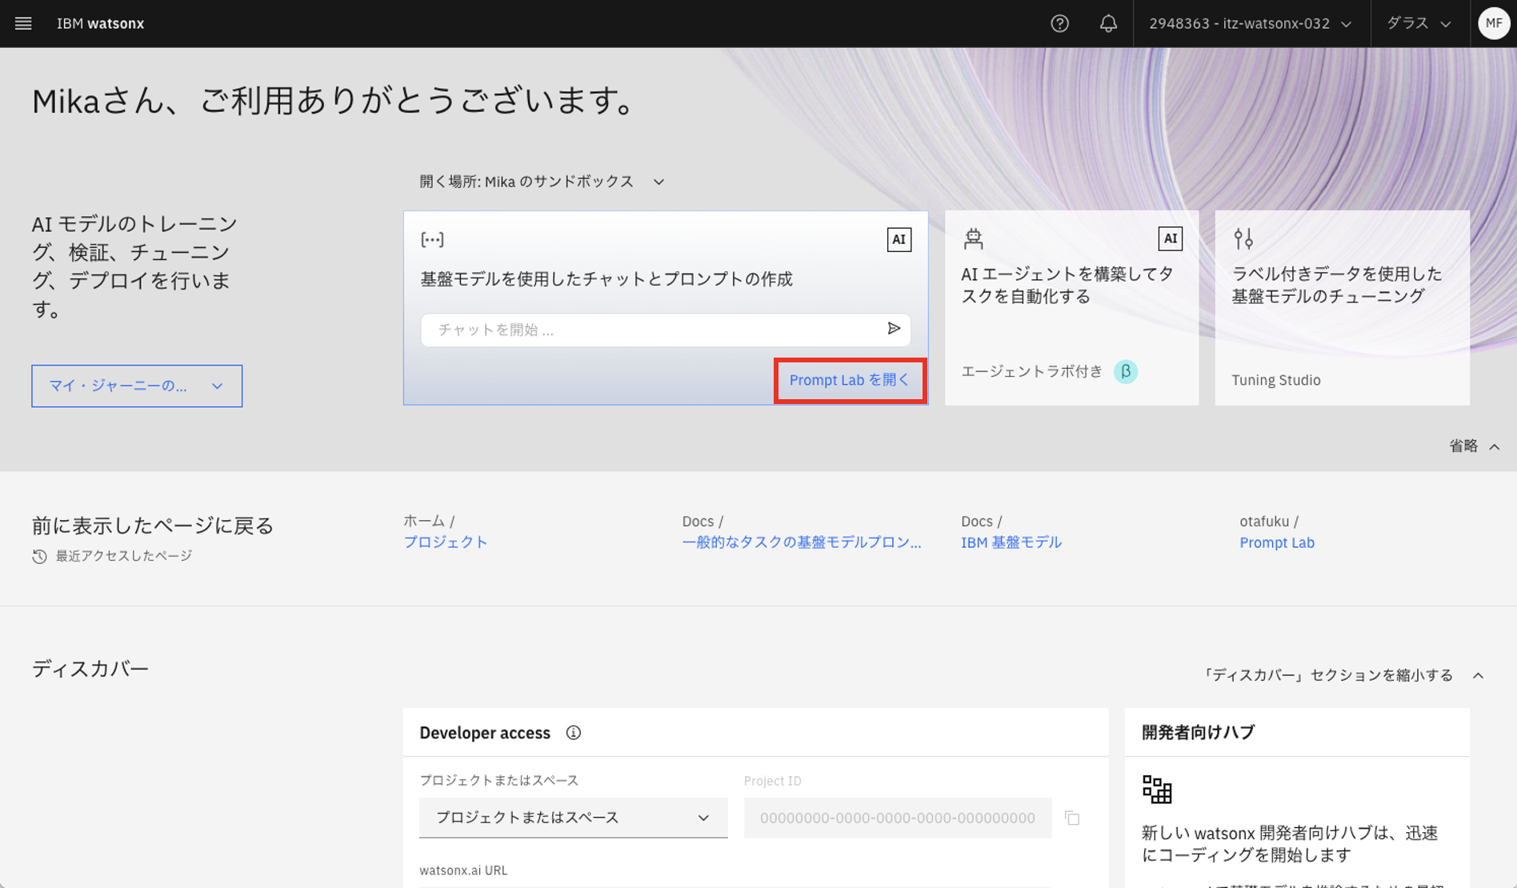Screen dimensions: 1517x888
Task: Click the help question mark icon
Action: click(1059, 23)
